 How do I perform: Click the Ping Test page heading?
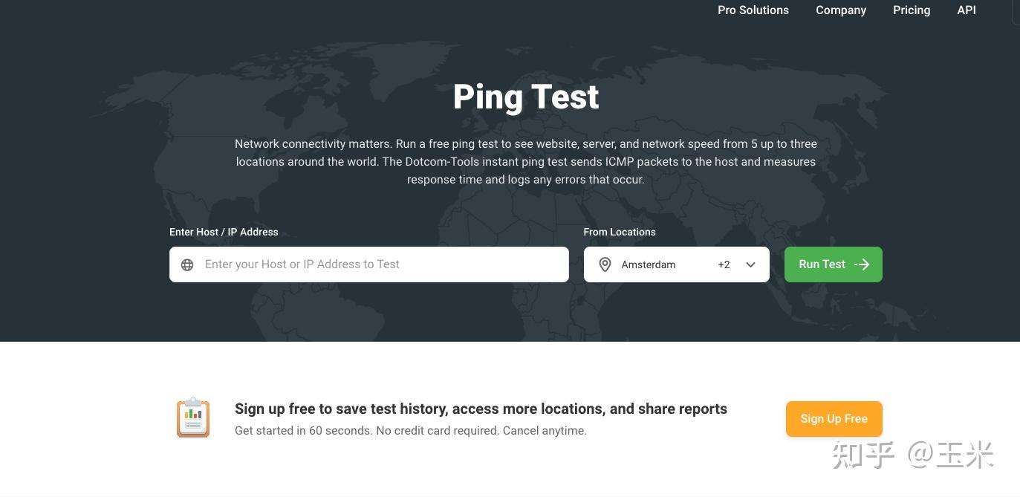point(526,97)
